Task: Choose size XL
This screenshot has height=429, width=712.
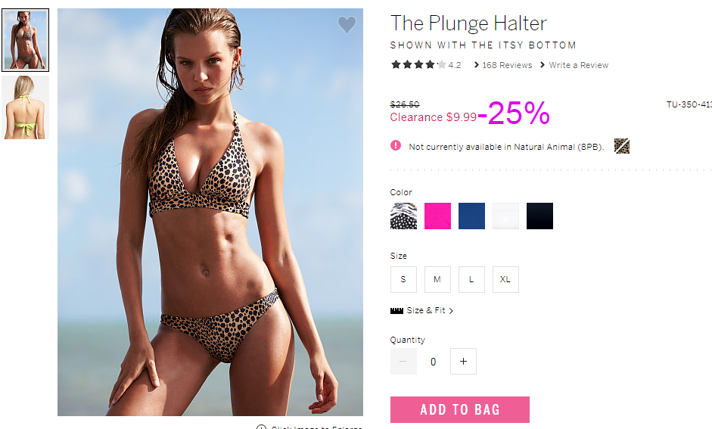Action: tap(505, 279)
